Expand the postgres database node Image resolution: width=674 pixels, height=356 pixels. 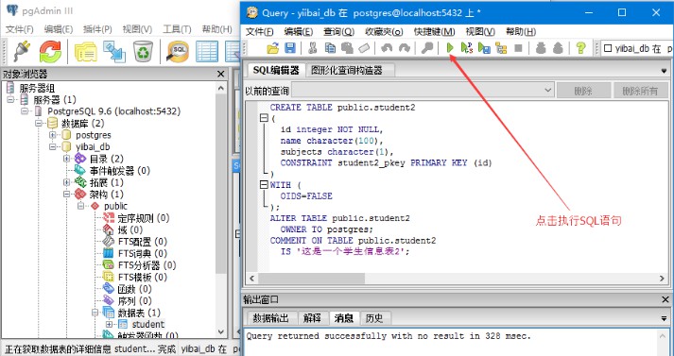click(x=52, y=135)
